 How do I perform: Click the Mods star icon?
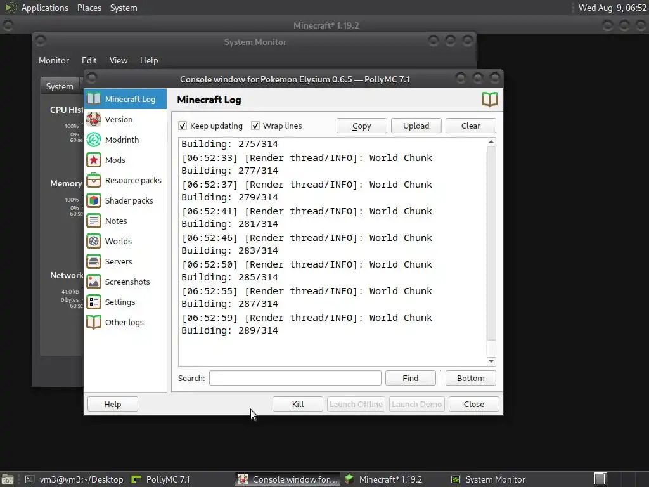[x=94, y=160]
